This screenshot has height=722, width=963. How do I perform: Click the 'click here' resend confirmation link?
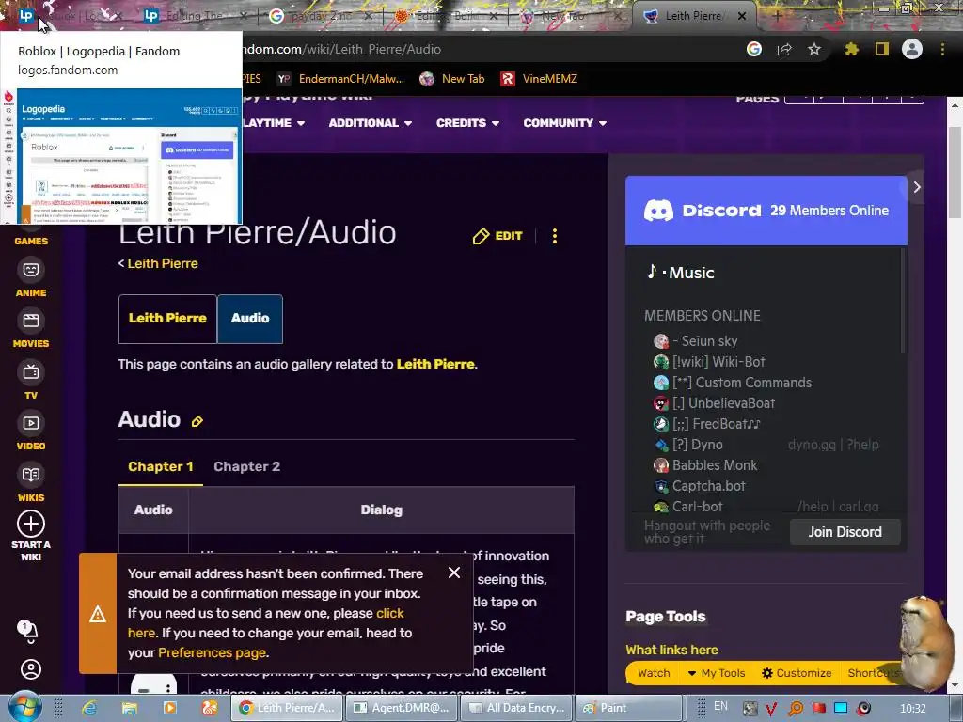coord(266,623)
